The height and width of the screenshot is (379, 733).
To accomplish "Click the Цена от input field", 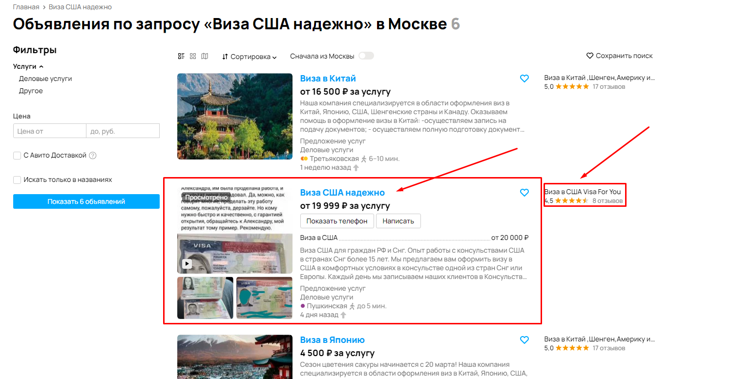I will click(50, 131).
